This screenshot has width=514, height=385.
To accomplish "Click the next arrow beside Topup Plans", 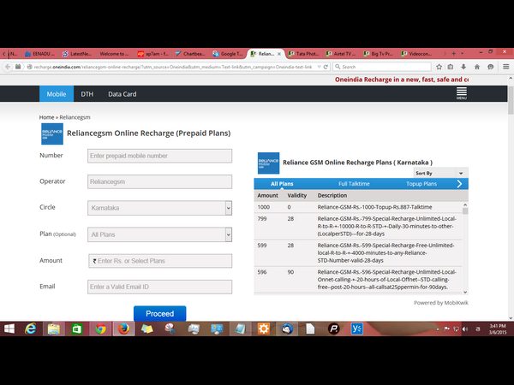I will click(459, 184).
